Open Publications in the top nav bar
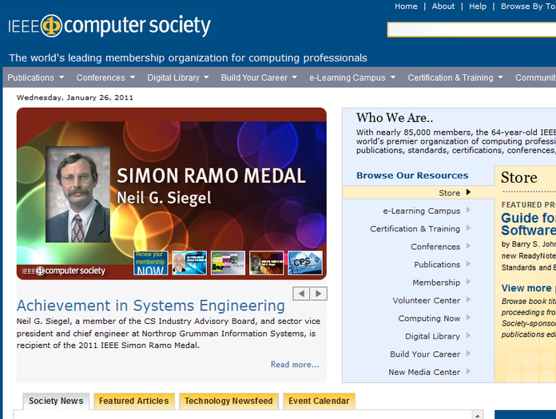Screen dimensions: 556x419 [31, 77]
